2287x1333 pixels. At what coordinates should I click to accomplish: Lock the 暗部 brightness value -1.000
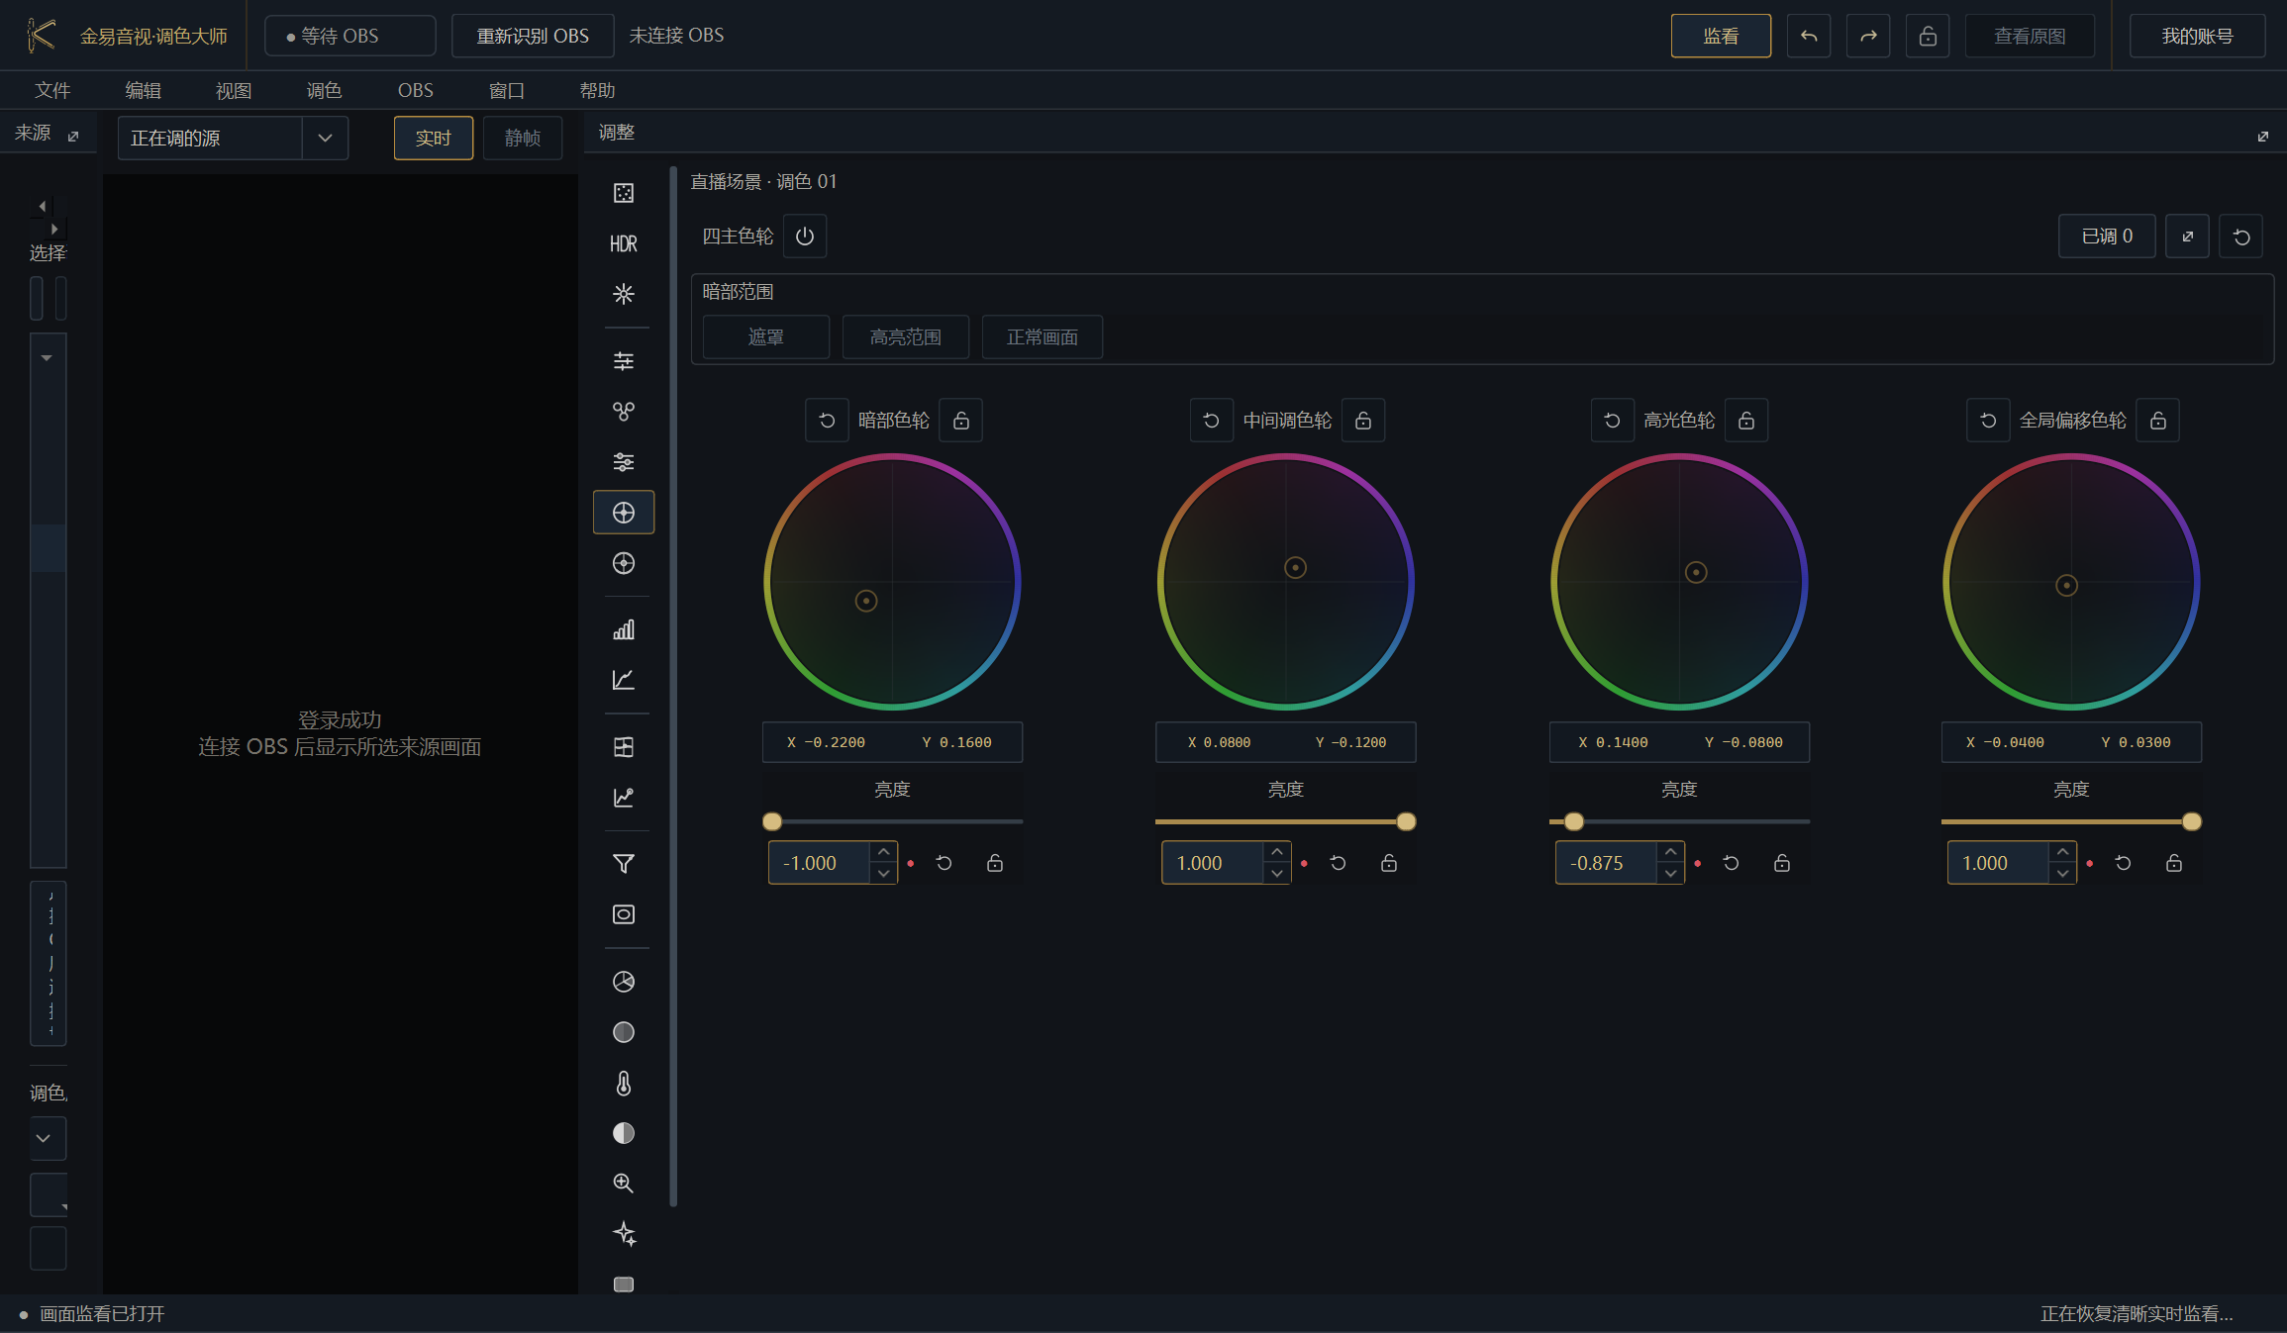pyautogui.click(x=995, y=863)
